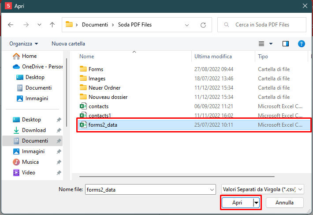Click date 27/08/2022 09:44 cell
The image size is (313, 215).
214,69
